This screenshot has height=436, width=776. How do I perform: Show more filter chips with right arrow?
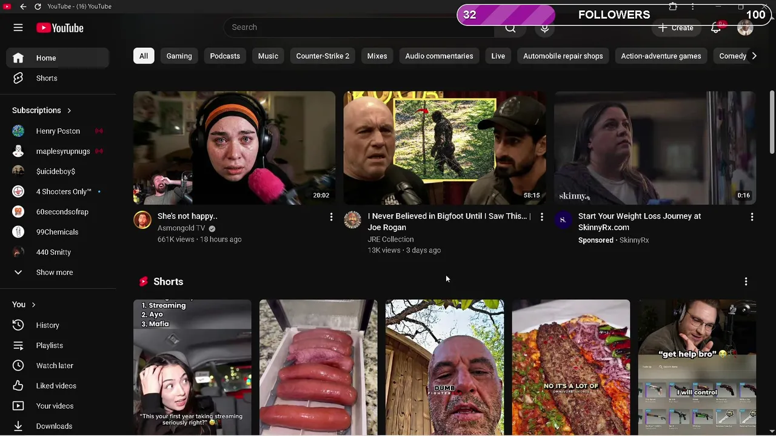pyautogui.click(x=754, y=56)
